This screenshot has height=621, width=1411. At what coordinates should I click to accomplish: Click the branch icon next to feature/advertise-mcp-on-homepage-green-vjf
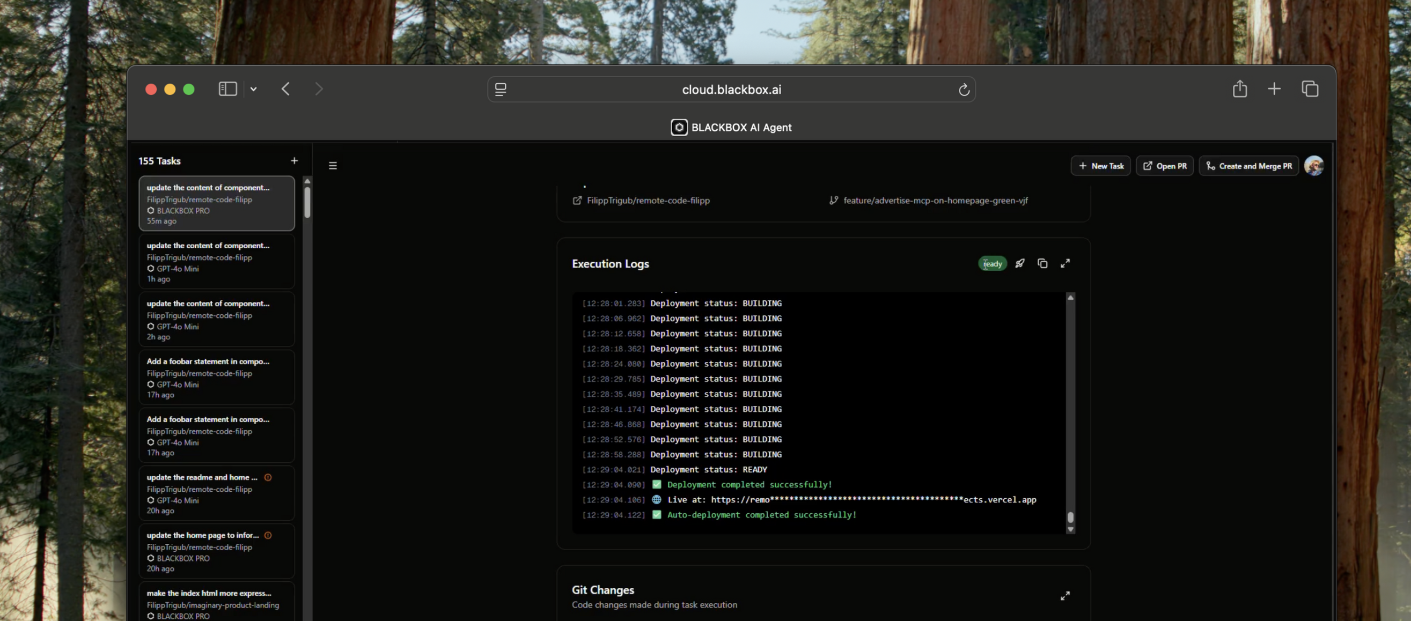pos(834,201)
